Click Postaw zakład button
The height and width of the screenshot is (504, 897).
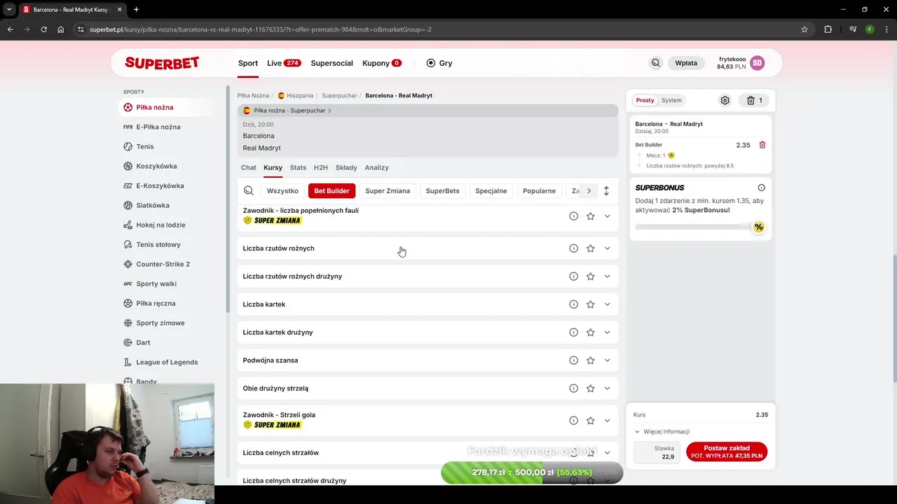[x=727, y=451]
